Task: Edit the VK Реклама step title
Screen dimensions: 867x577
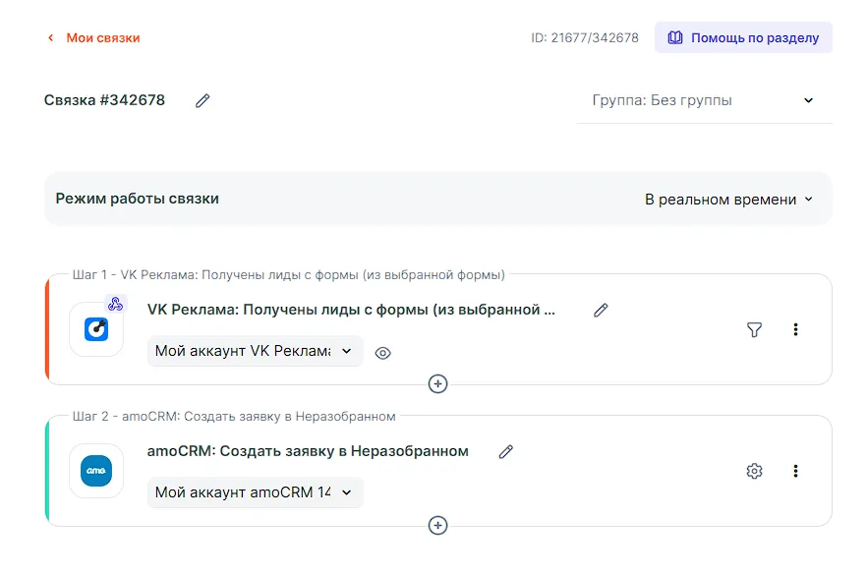Action: [x=601, y=310]
